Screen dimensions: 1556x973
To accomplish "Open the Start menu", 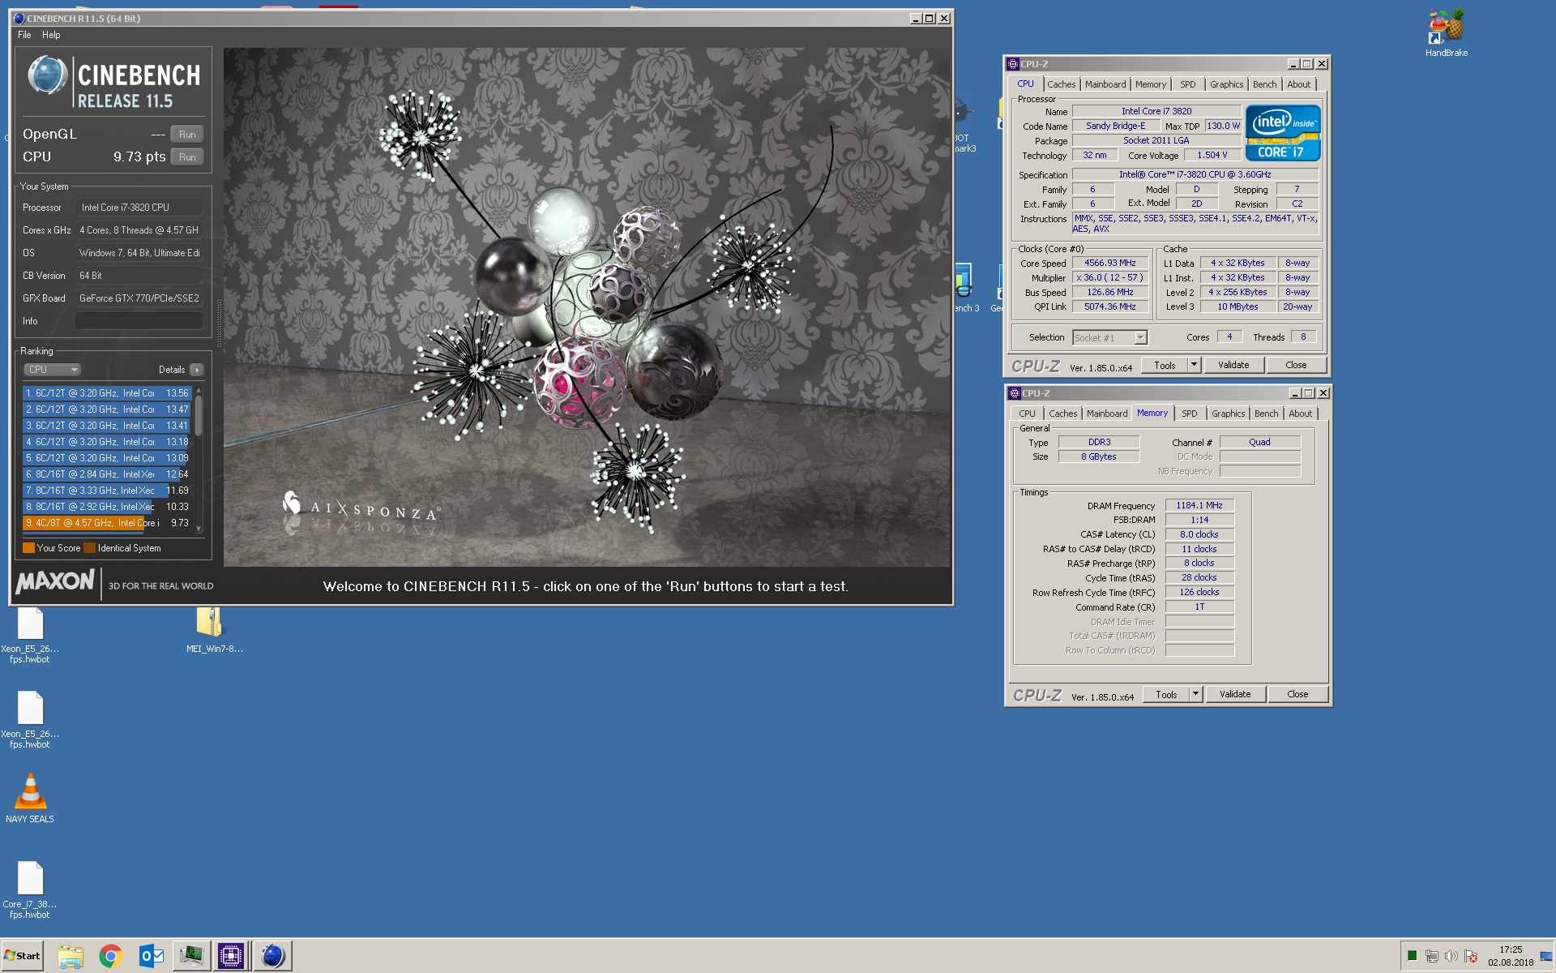I will coord(22,956).
